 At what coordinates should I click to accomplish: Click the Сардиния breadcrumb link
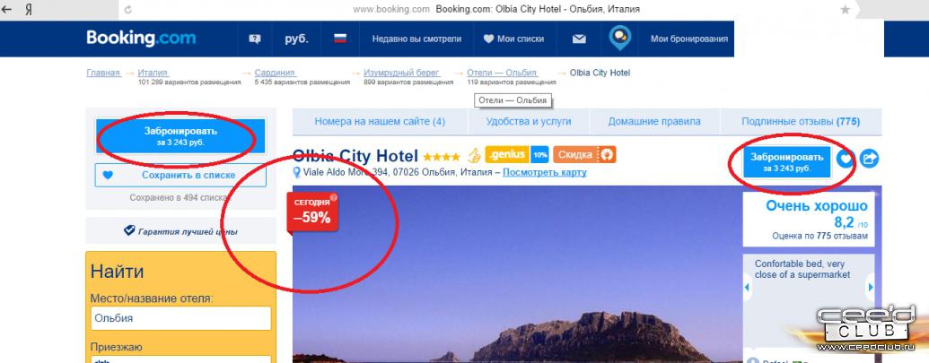point(275,73)
